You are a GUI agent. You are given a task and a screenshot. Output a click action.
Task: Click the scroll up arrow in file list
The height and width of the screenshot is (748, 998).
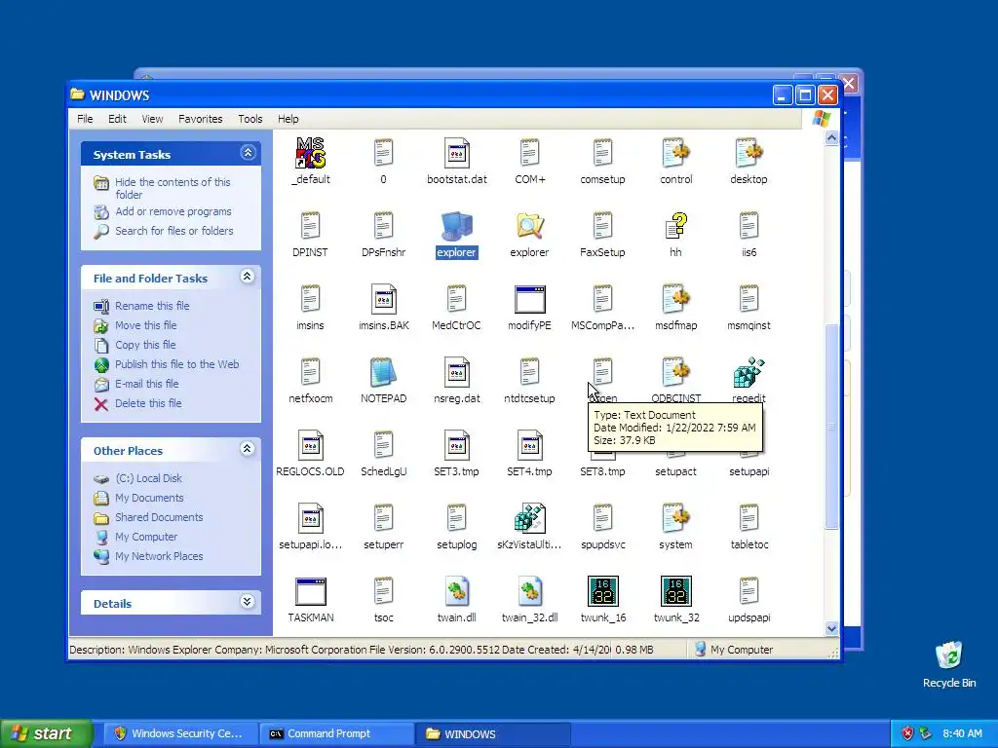pos(831,137)
